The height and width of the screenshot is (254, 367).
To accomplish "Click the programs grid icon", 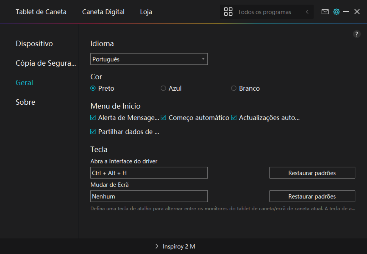I will (x=228, y=12).
